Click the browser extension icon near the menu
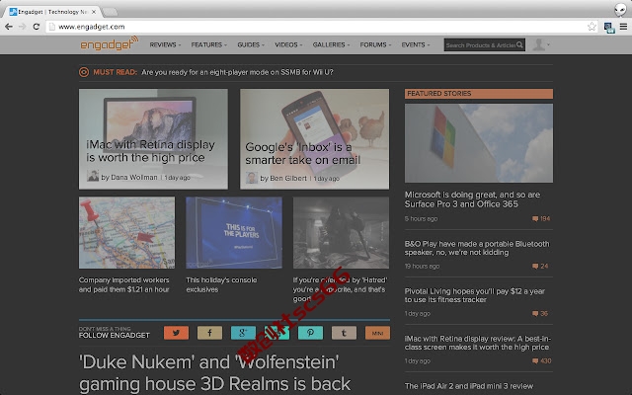 click(609, 28)
